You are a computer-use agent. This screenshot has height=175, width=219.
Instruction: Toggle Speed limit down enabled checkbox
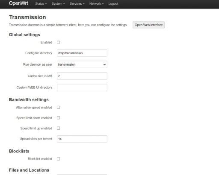[58, 118]
